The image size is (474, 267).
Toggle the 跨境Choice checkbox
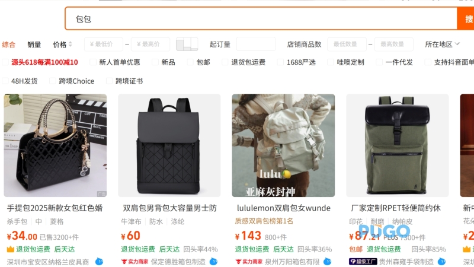click(x=53, y=81)
